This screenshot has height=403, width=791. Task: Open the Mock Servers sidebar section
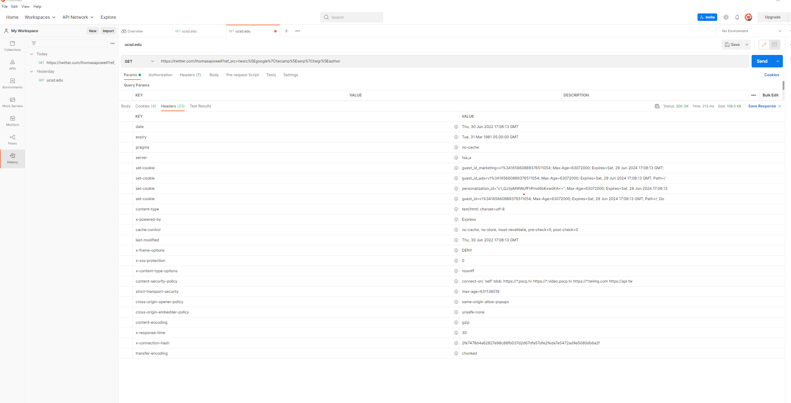[13, 102]
